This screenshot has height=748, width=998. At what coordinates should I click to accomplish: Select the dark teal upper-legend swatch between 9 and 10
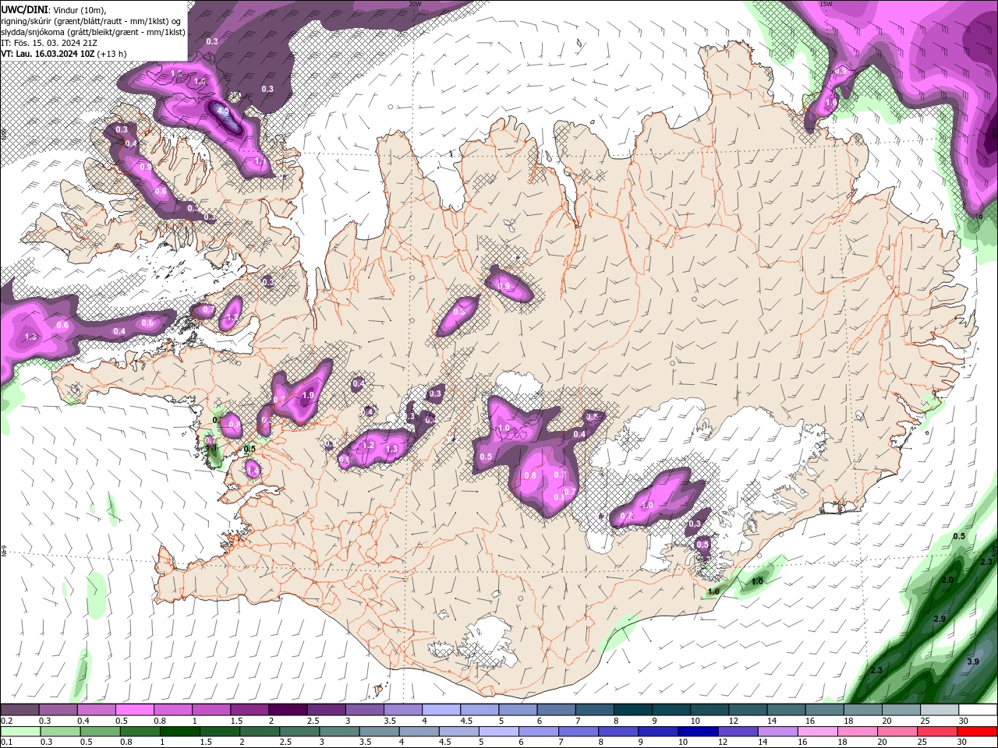671,710
